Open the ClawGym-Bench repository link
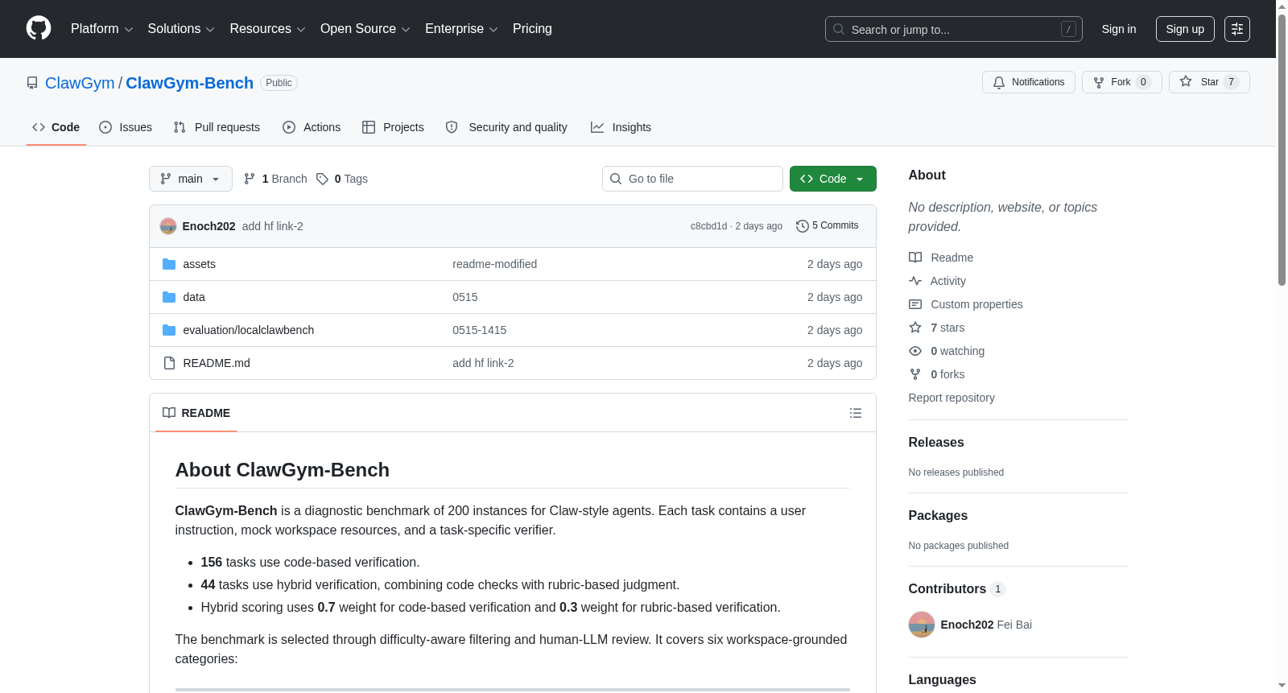This screenshot has height=693, width=1288. pos(189,83)
